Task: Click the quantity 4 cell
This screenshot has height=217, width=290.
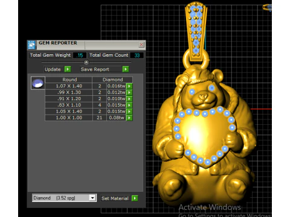Action: 100,105
